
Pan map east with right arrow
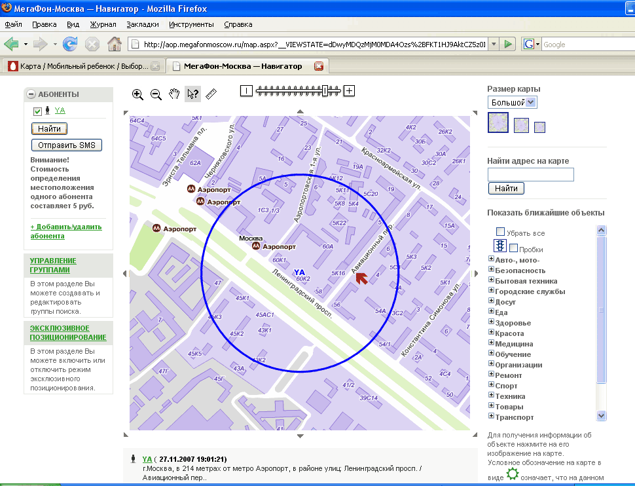(476, 274)
